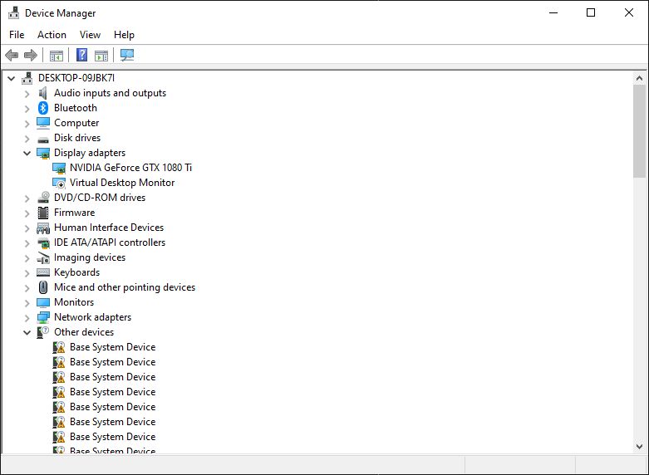This screenshot has height=475, width=649.
Task: Select the Network adapters label
Action: 92,317
